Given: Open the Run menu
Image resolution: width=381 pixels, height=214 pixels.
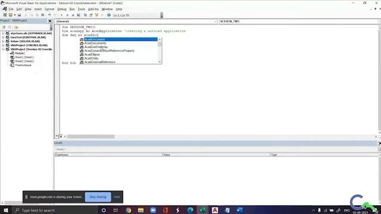Looking at the screenshot, I should point(72,9).
